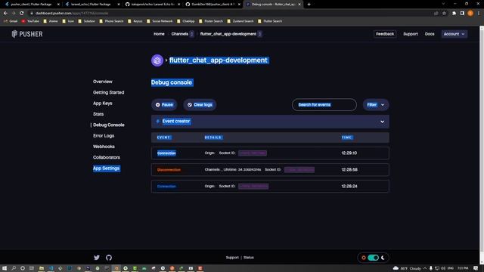Click the Twitter icon in footer
Screen dimensions: 484x272
click(x=97, y=258)
